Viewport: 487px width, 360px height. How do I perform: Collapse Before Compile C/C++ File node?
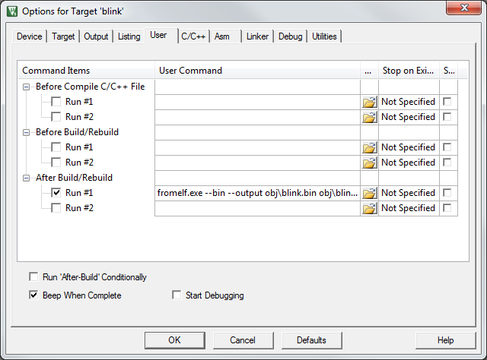27,87
